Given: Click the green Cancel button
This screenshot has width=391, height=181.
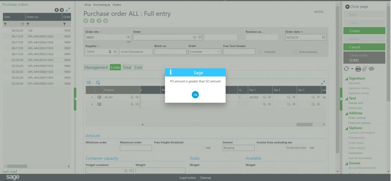Looking at the screenshot, I should click(364, 47).
